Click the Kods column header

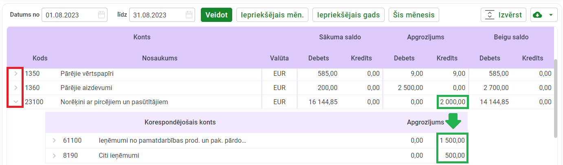[x=40, y=58]
